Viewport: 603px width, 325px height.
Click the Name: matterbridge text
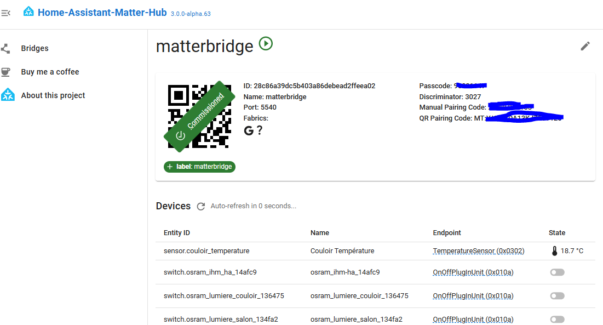275,97
